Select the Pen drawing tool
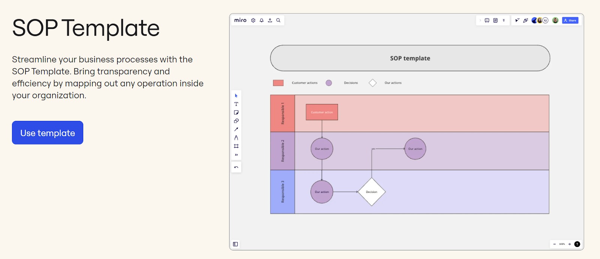600x259 pixels. [x=236, y=138]
